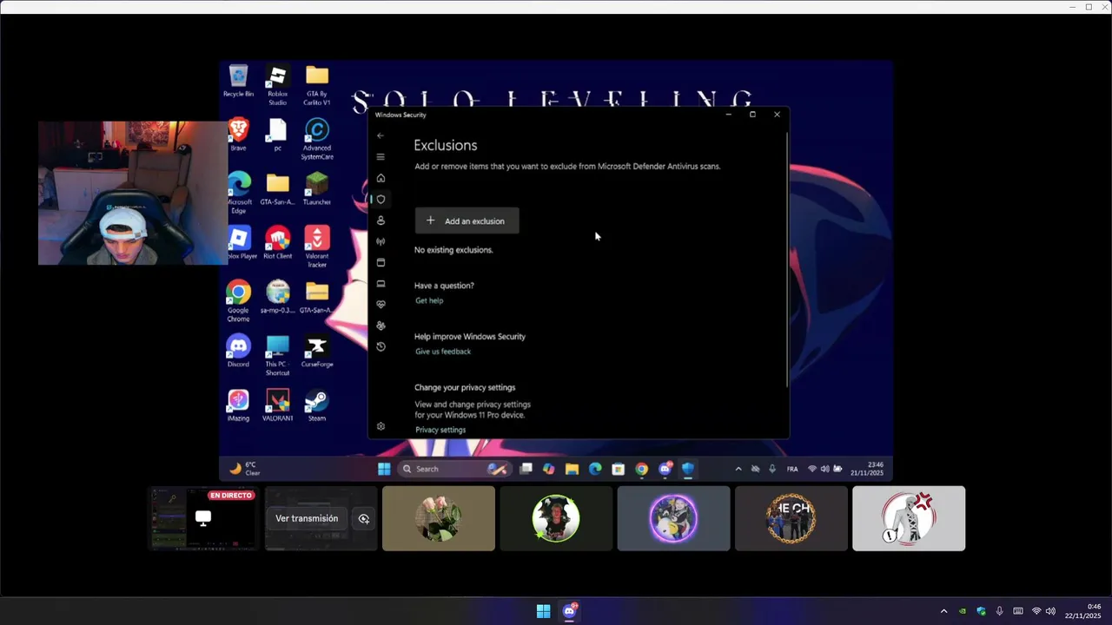Open Start on the bottom Windows taskbar
Viewport: 1112px width, 625px height.
[543, 611]
